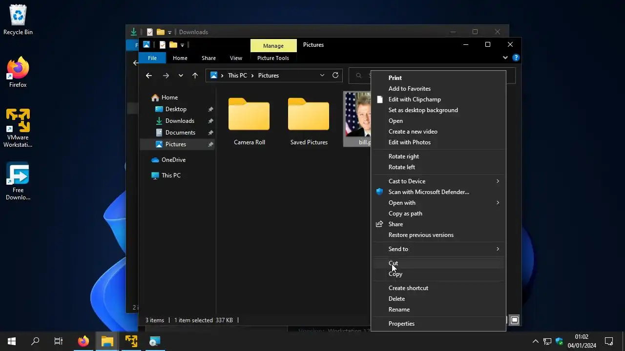This screenshot has height=351, width=625.
Task: Click Pictures in the address path
Action: tap(269, 76)
